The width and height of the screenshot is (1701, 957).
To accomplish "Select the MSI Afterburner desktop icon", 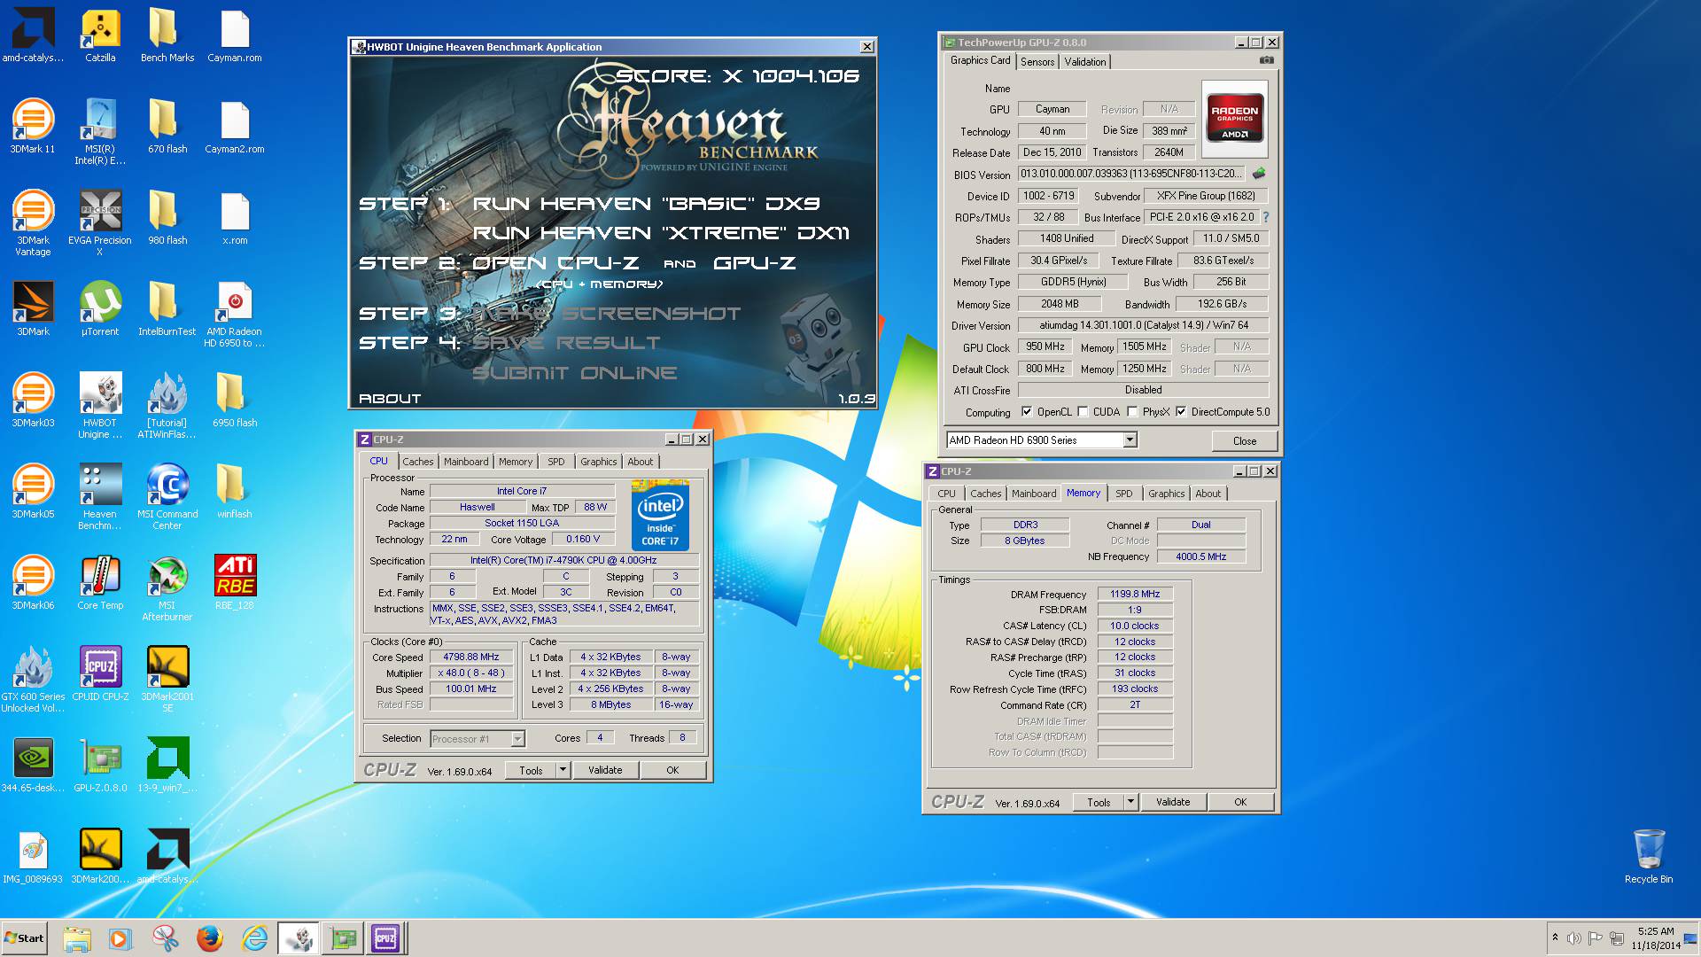I will [x=167, y=587].
